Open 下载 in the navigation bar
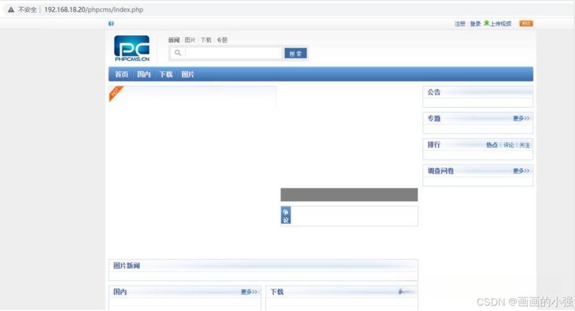Image resolution: width=575 pixels, height=311 pixels. (166, 74)
